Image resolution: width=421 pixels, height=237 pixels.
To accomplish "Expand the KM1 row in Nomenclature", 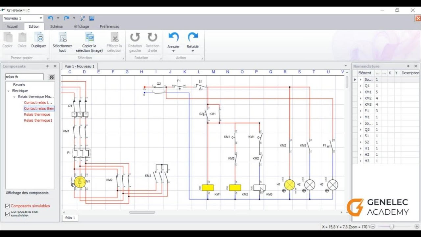I will [360, 92].
